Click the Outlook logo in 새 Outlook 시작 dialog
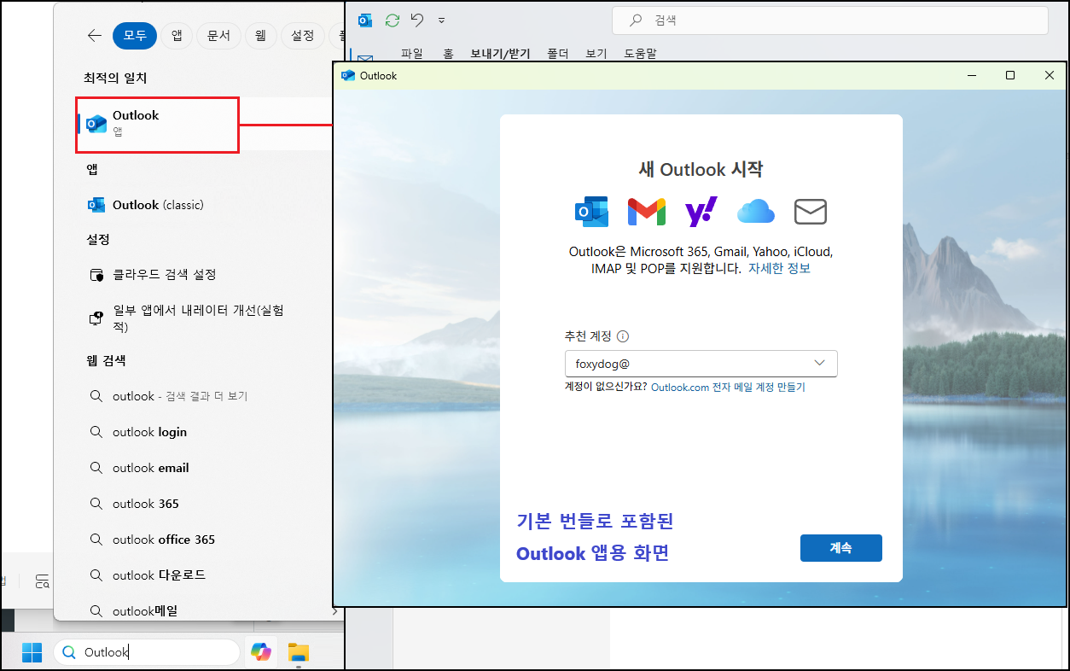The image size is (1070, 671). [591, 211]
